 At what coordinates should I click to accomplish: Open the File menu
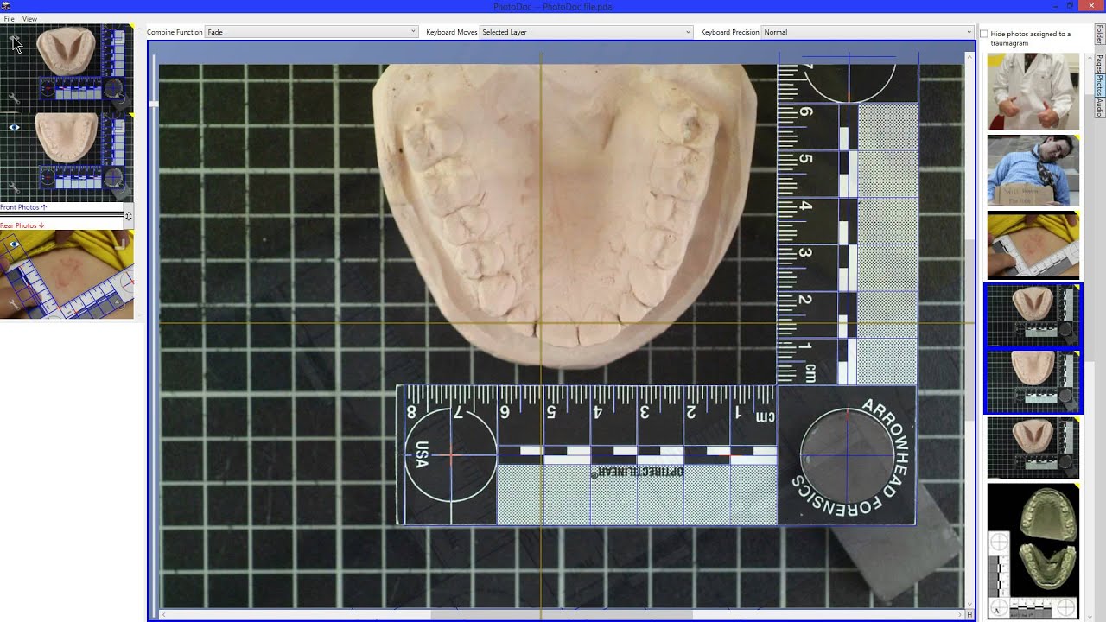pos(9,18)
